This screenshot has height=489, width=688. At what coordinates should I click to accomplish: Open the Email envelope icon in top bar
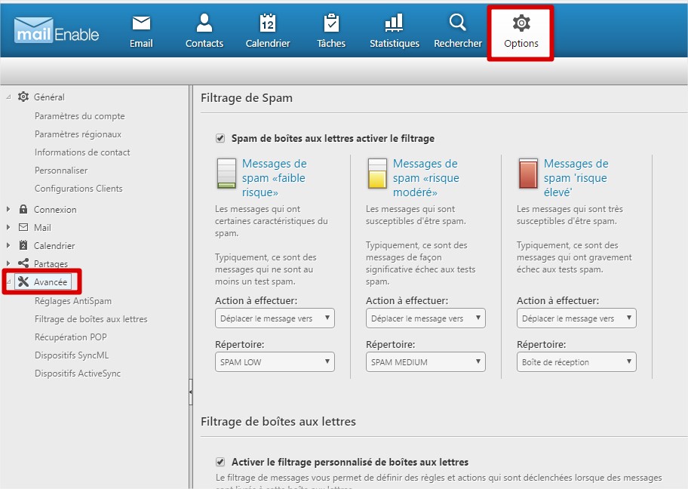click(141, 23)
